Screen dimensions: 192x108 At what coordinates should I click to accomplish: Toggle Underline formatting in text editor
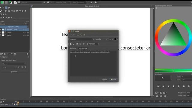[77, 44]
